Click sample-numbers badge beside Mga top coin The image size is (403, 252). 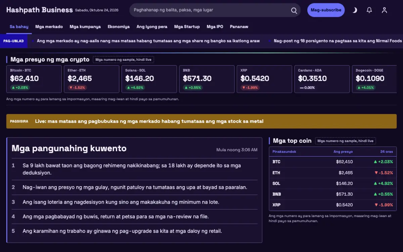pos(345,141)
